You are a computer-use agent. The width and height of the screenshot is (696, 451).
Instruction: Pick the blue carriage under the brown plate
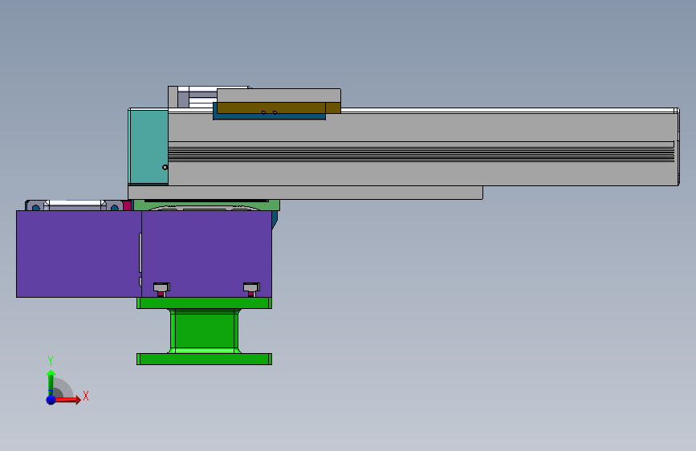click(269, 116)
